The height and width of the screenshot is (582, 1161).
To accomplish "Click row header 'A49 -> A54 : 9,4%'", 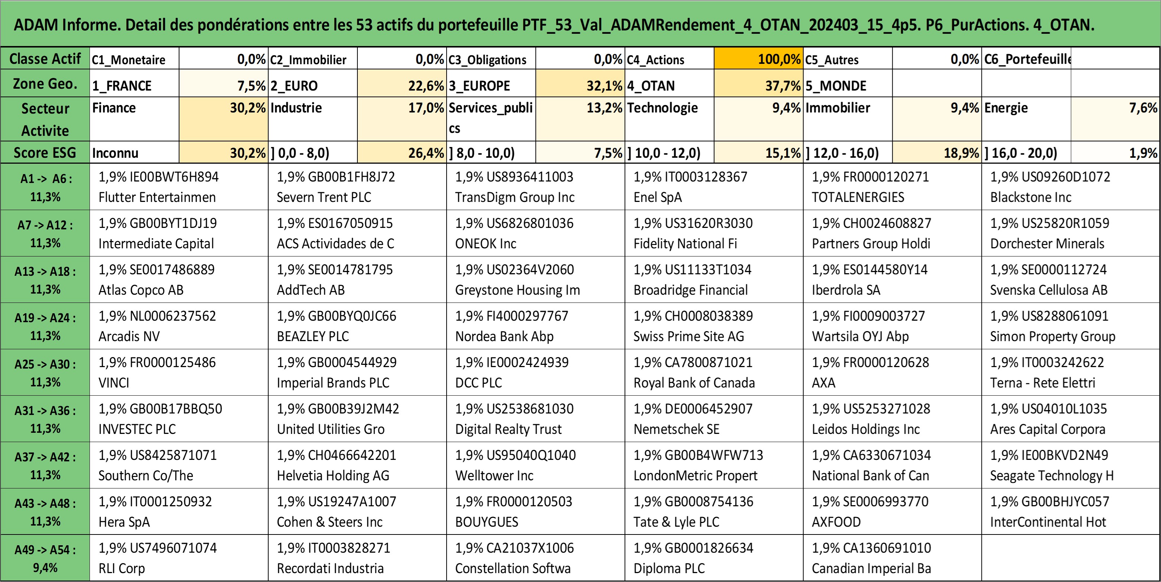I will tap(45, 558).
